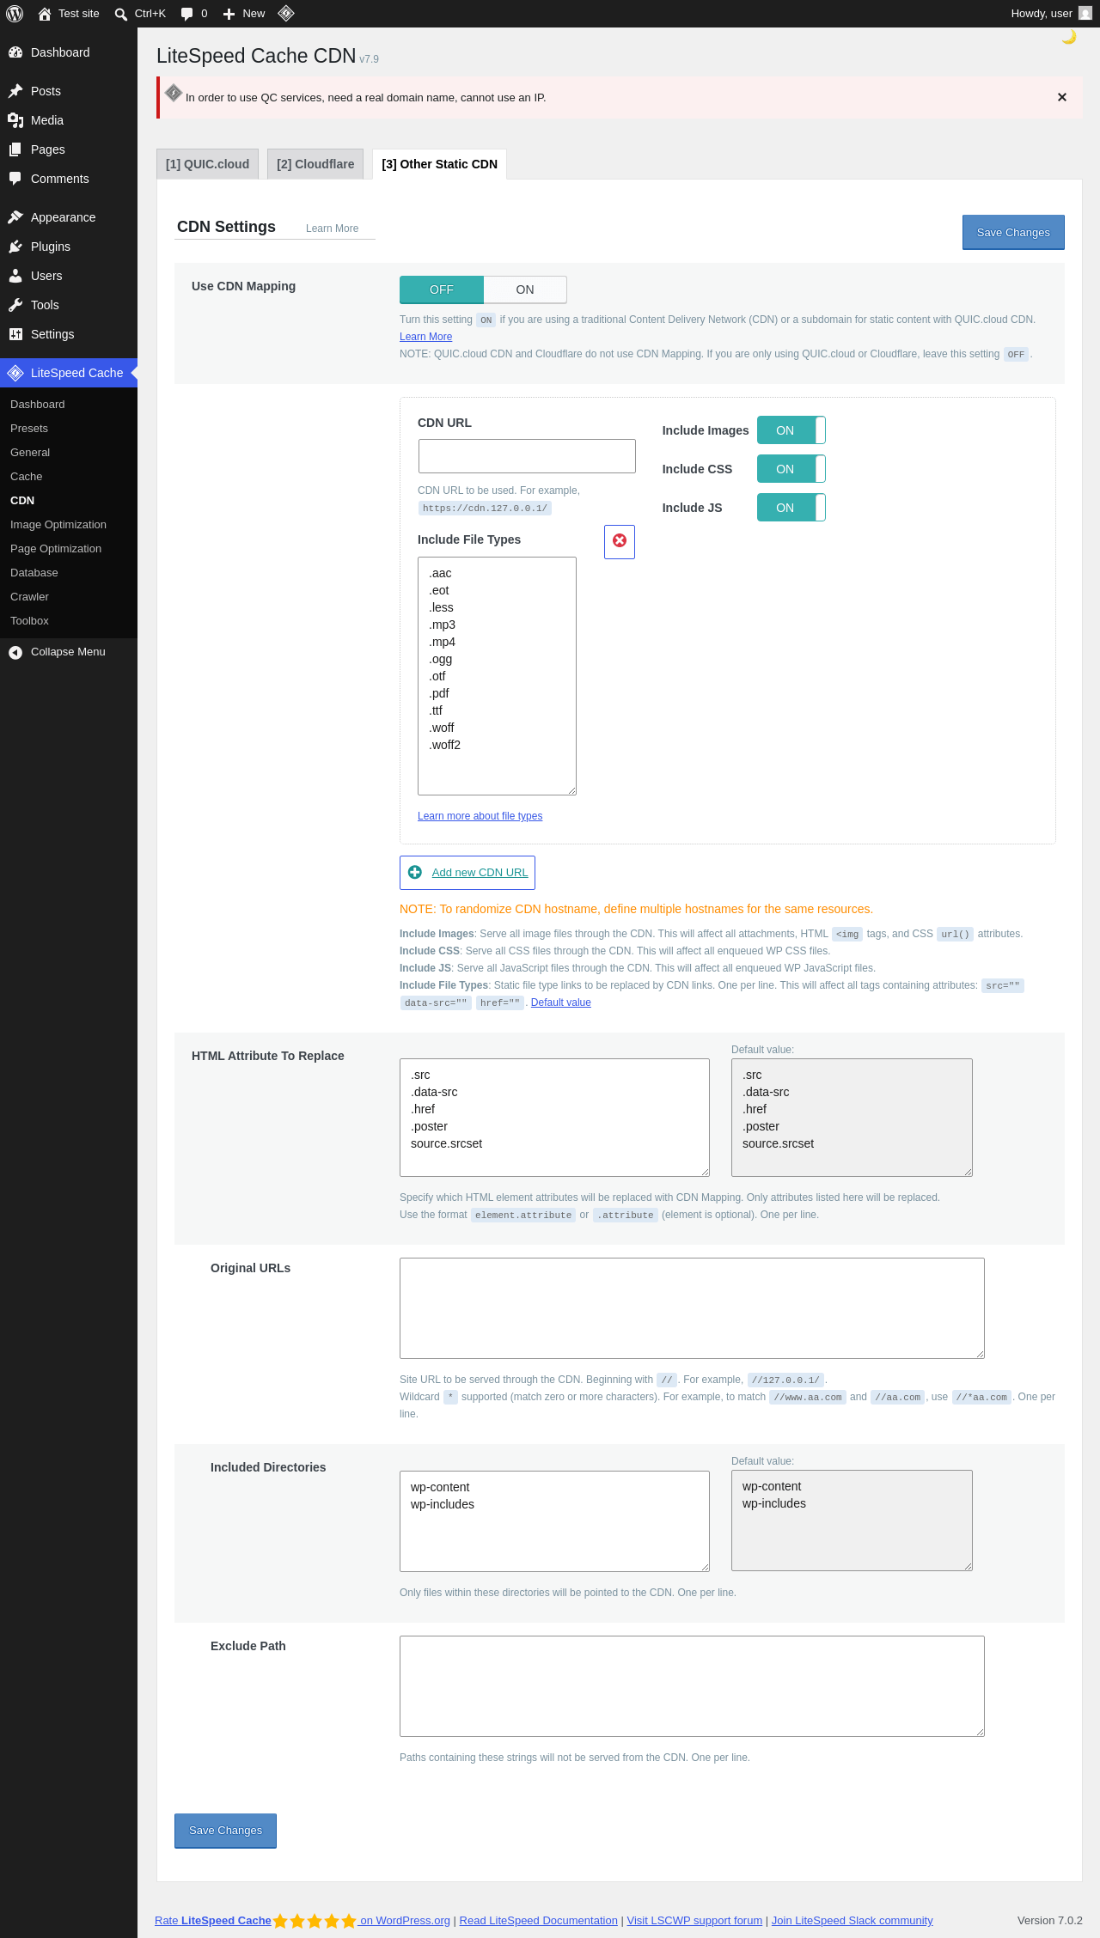This screenshot has height=1938, width=1100.
Task: Open Learn more about file types link
Action: click(x=480, y=816)
